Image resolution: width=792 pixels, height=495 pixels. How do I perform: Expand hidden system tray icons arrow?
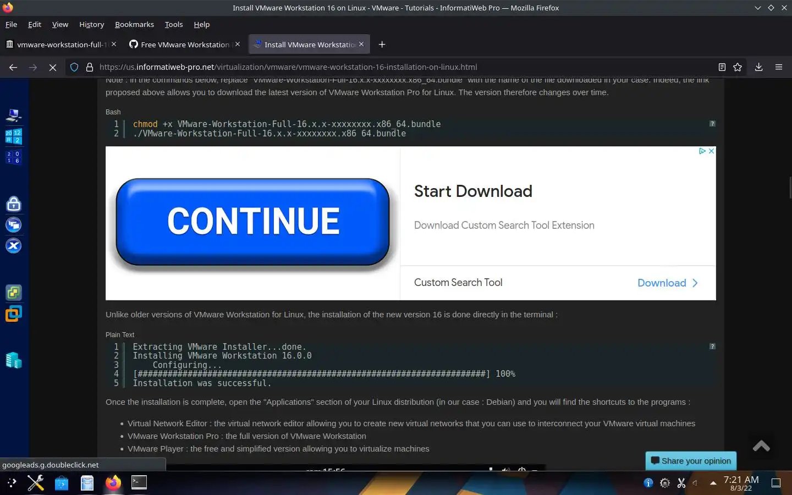point(713,483)
